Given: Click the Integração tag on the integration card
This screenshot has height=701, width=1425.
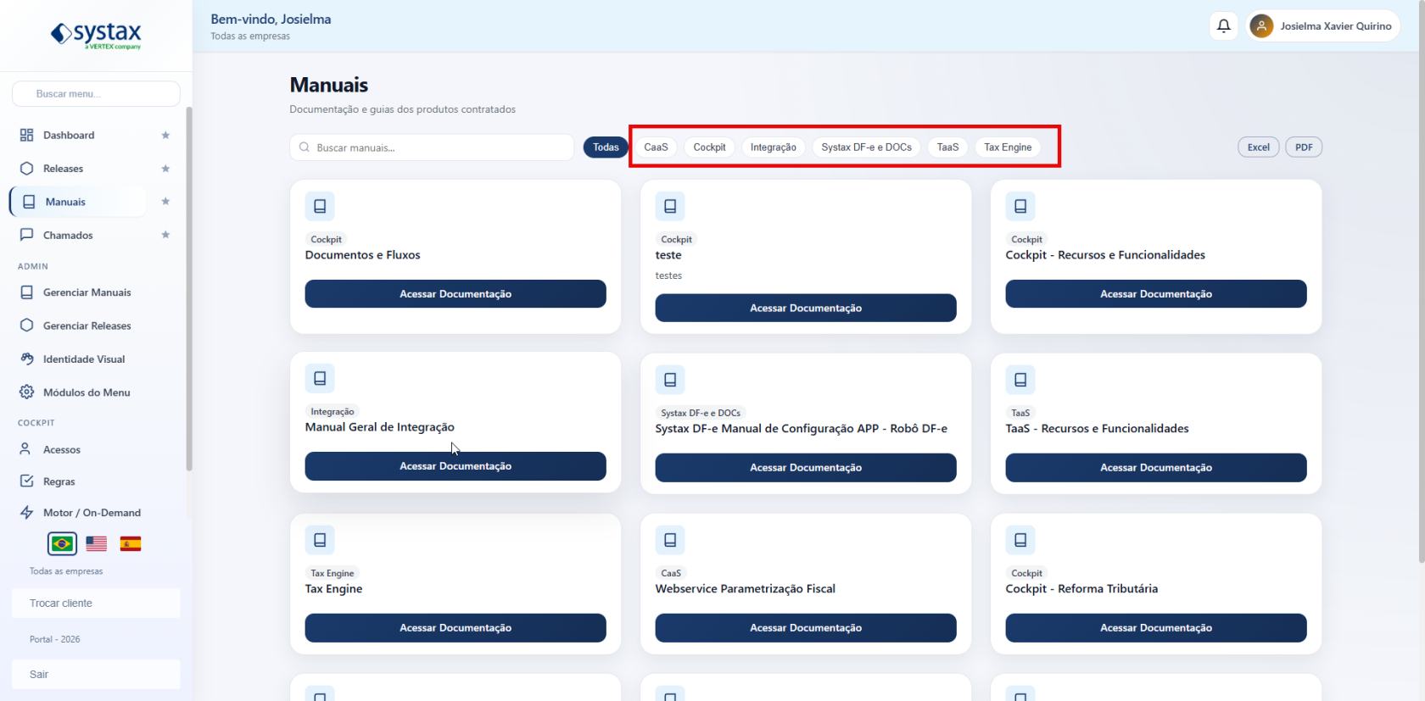Looking at the screenshot, I should point(332,412).
